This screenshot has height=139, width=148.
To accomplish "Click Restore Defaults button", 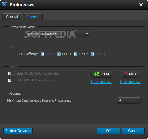I will coord(18,131).
